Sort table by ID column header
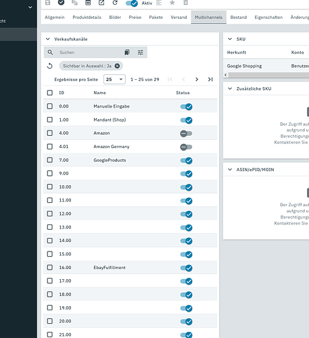 pos(62,93)
